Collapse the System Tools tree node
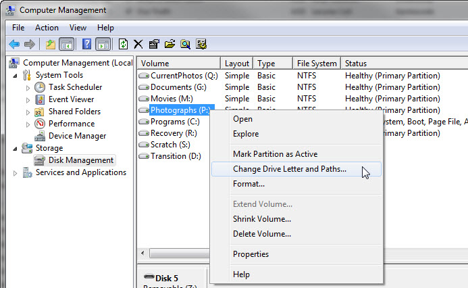The height and width of the screenshot is (288, 468). click(x=15, y=76)
